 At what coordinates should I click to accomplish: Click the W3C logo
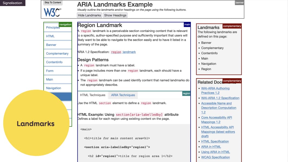pyautogui.click(x=52, y=12)
